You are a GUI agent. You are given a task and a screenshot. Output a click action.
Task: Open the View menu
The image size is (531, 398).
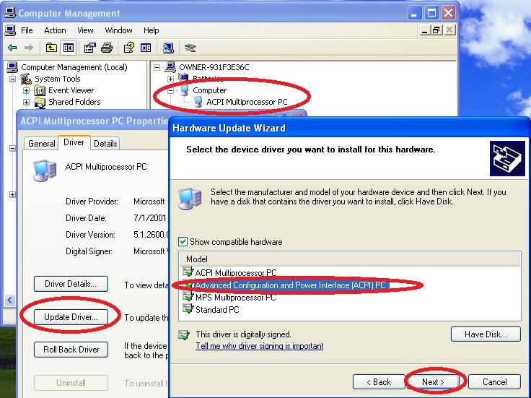click(85, 30)
